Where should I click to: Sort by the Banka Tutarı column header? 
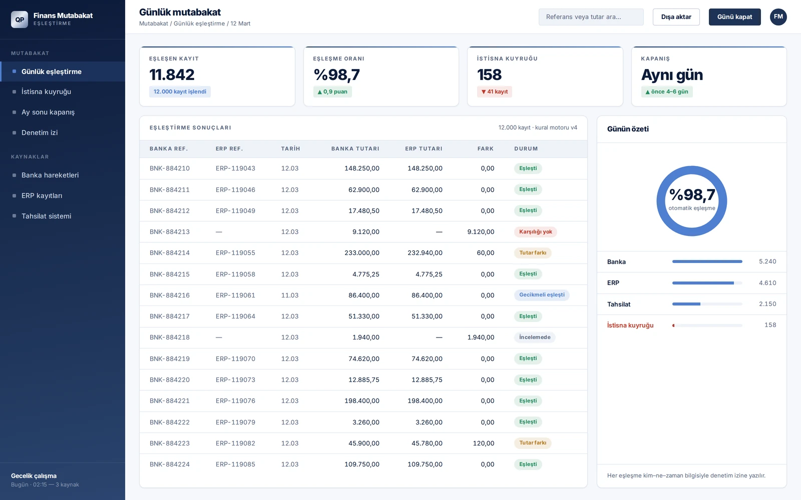click(355, 149)
